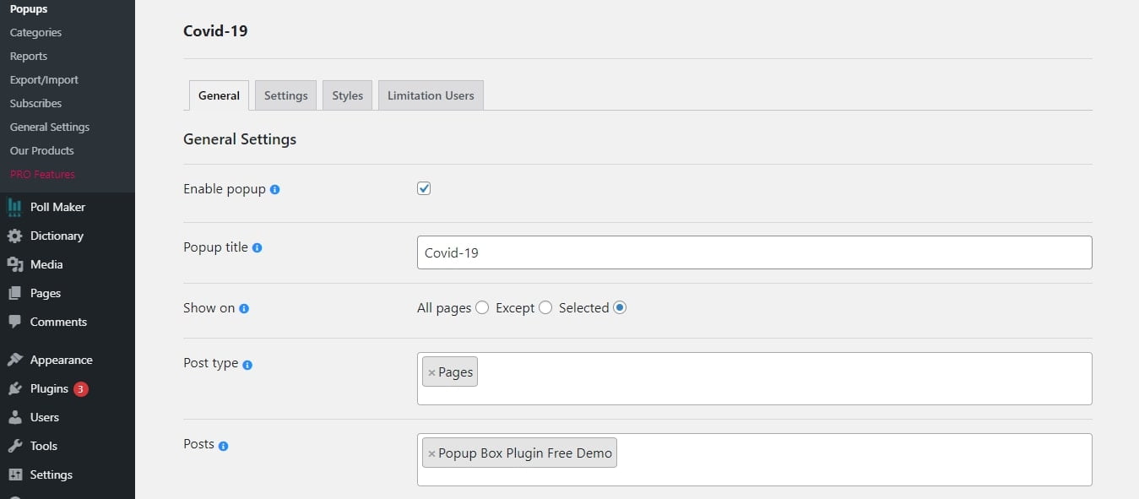Click info icon next to Show on
This screenshot has height=499, width=1139.
click(244, 309)
